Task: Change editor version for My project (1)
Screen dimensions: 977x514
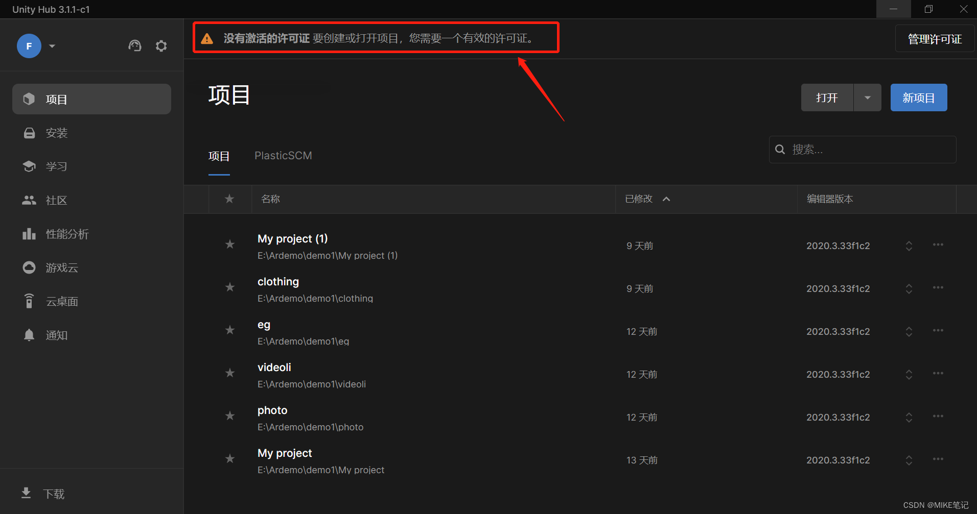Action: pyautogui.click(x=909, y=246)
